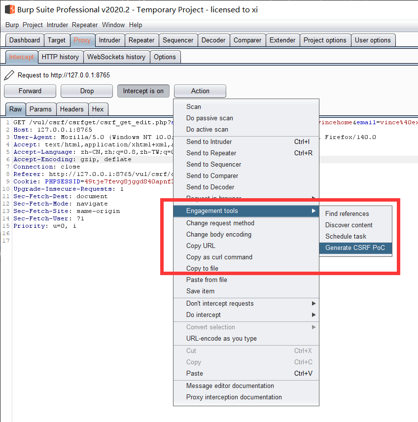The image size is (418, 422).
Task: Select the Intercept sub-tab
Action: click(21, 57)
